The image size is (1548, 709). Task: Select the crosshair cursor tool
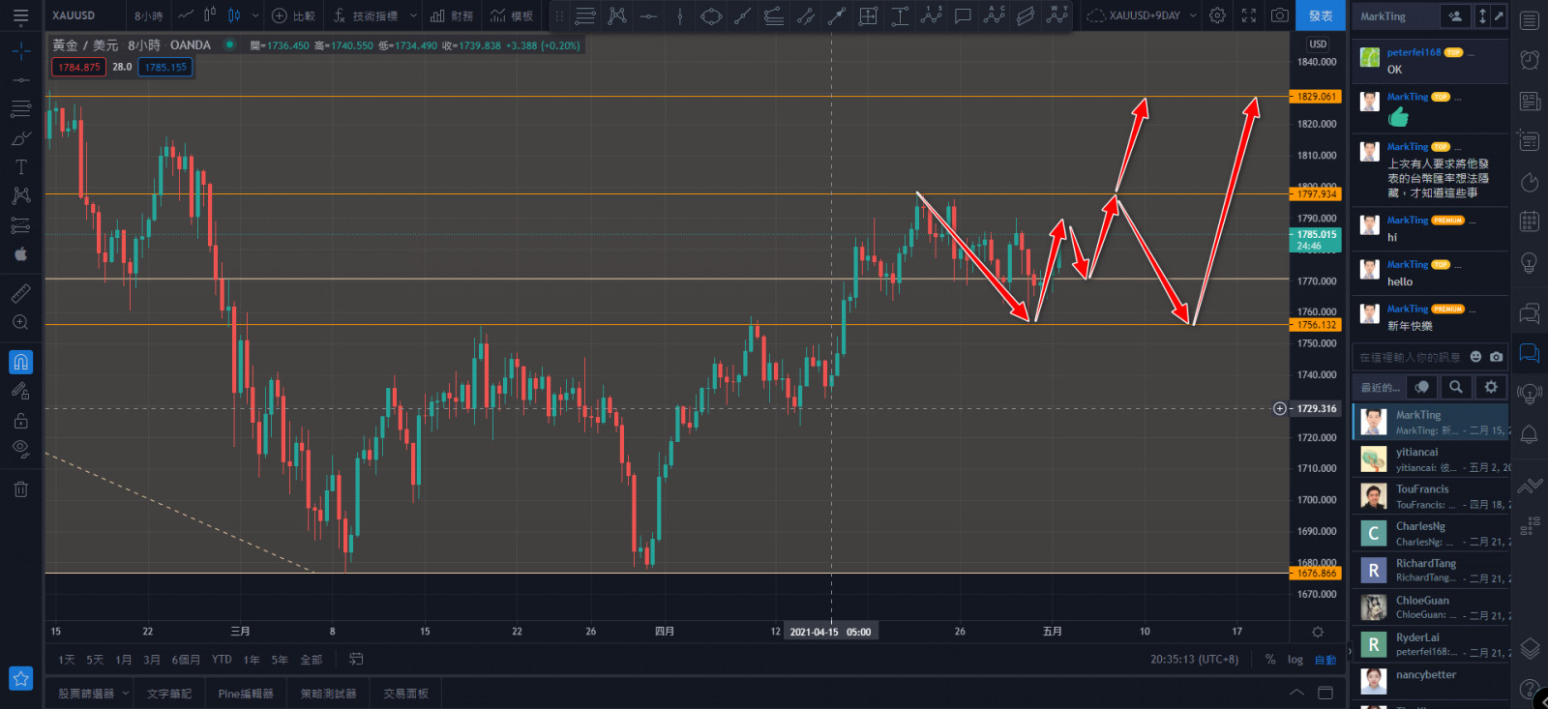click(x=20, y=51)
